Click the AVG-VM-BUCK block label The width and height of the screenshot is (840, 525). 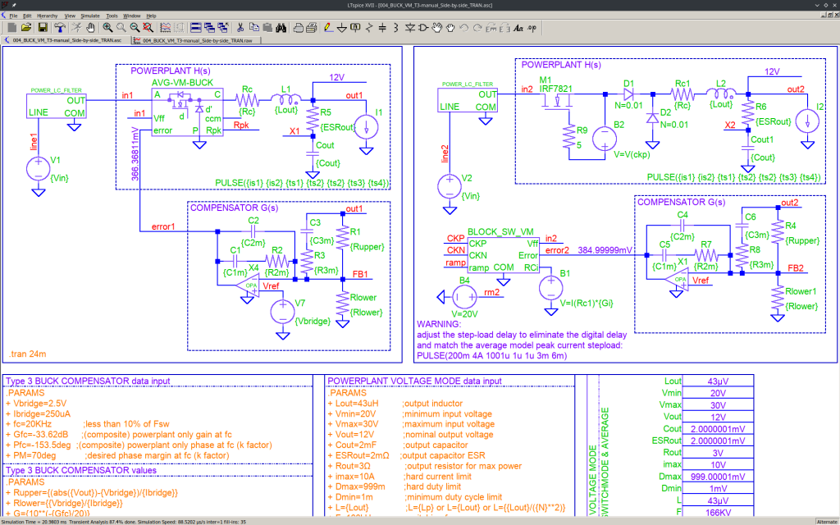pyautogui.click(x=182, y=83)
